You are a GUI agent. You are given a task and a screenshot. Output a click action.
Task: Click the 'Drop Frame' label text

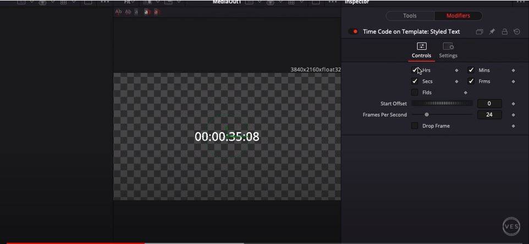point(436,126)
